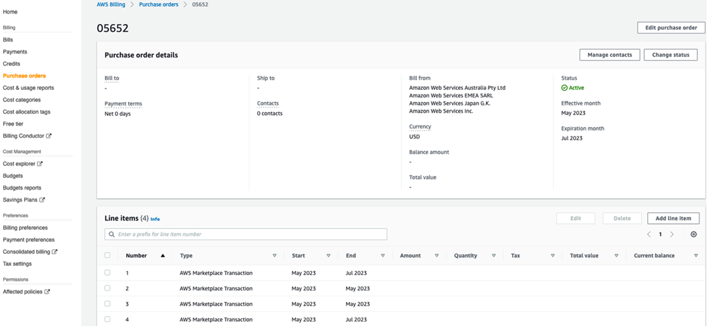Go to Home in sidebar

pos(10,12)
